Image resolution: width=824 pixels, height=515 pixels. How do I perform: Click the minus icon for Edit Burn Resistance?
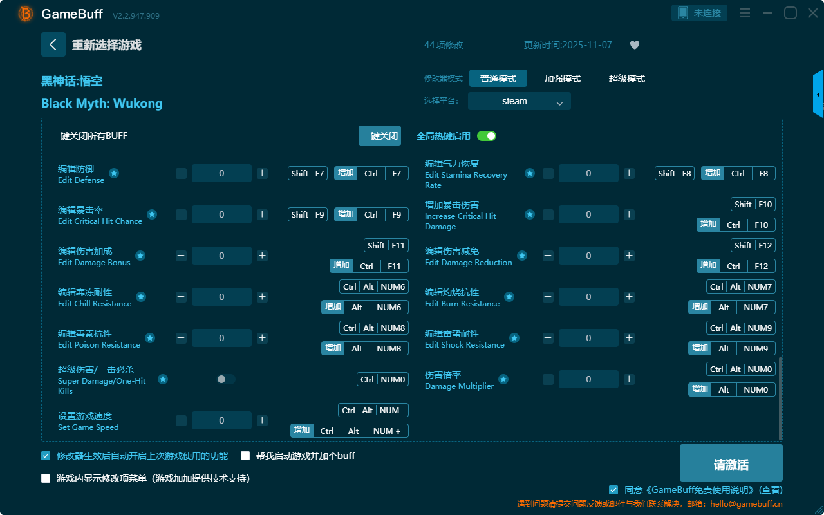[548, 297]
